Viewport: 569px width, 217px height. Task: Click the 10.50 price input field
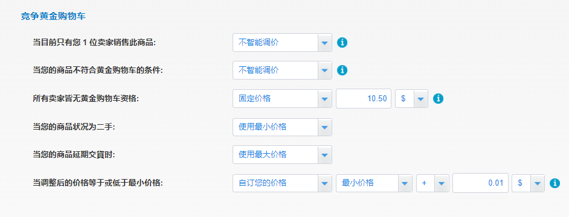tap(364, 98)
